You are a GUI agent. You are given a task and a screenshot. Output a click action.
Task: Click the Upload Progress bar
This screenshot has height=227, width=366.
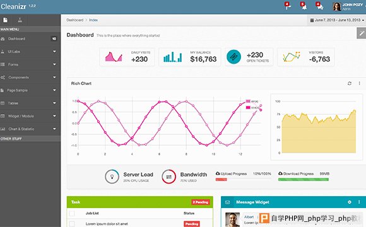point(244,180)
